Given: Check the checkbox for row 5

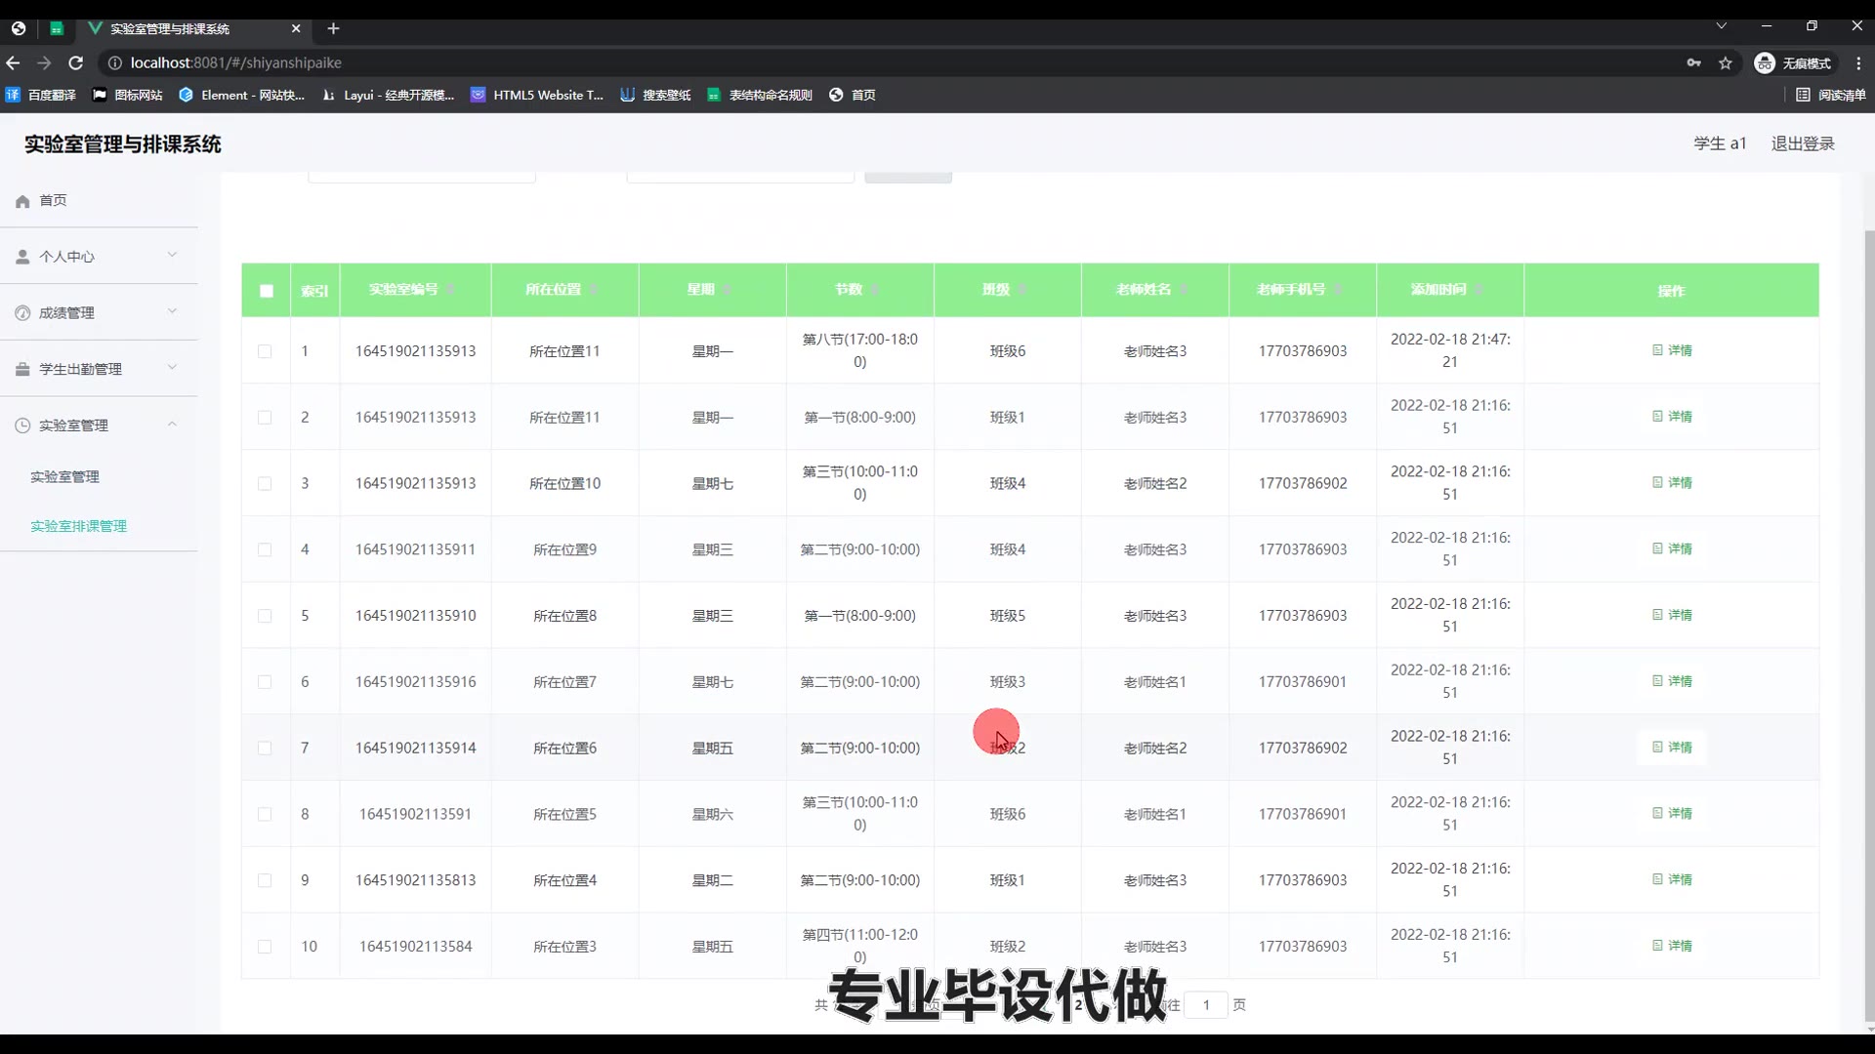Looking at the screenshot, I should (265, 616).
